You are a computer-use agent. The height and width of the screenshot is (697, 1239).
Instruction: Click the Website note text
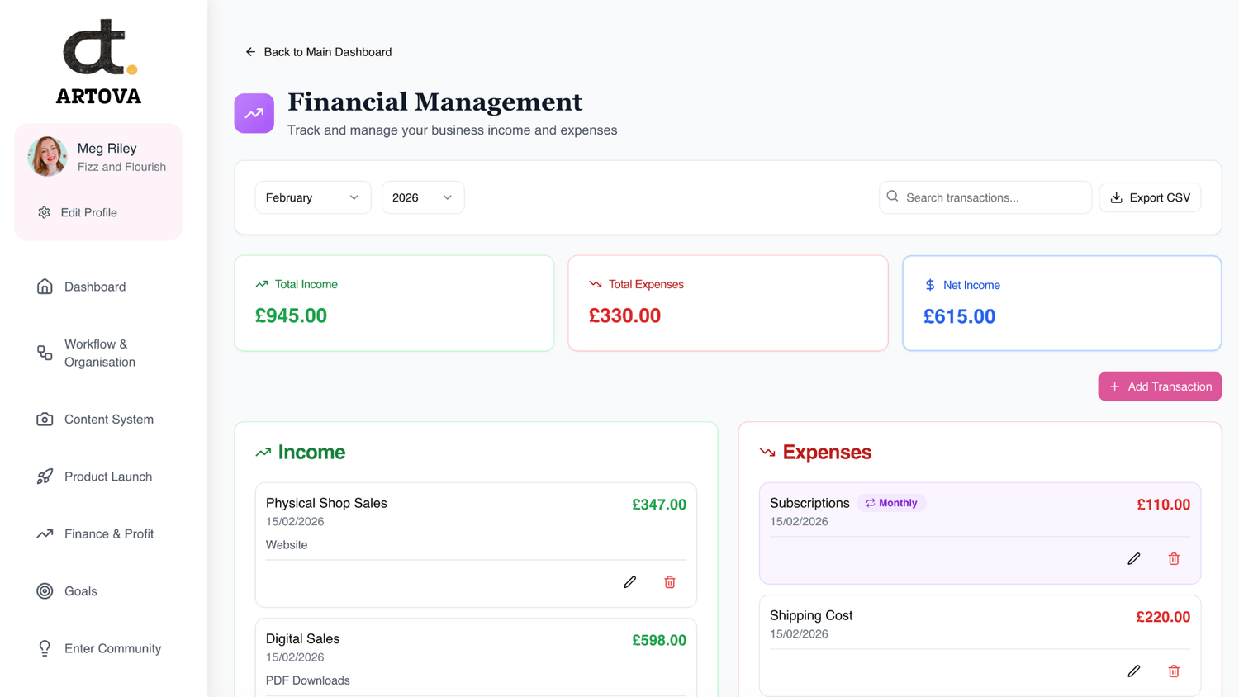pos(287,545)
